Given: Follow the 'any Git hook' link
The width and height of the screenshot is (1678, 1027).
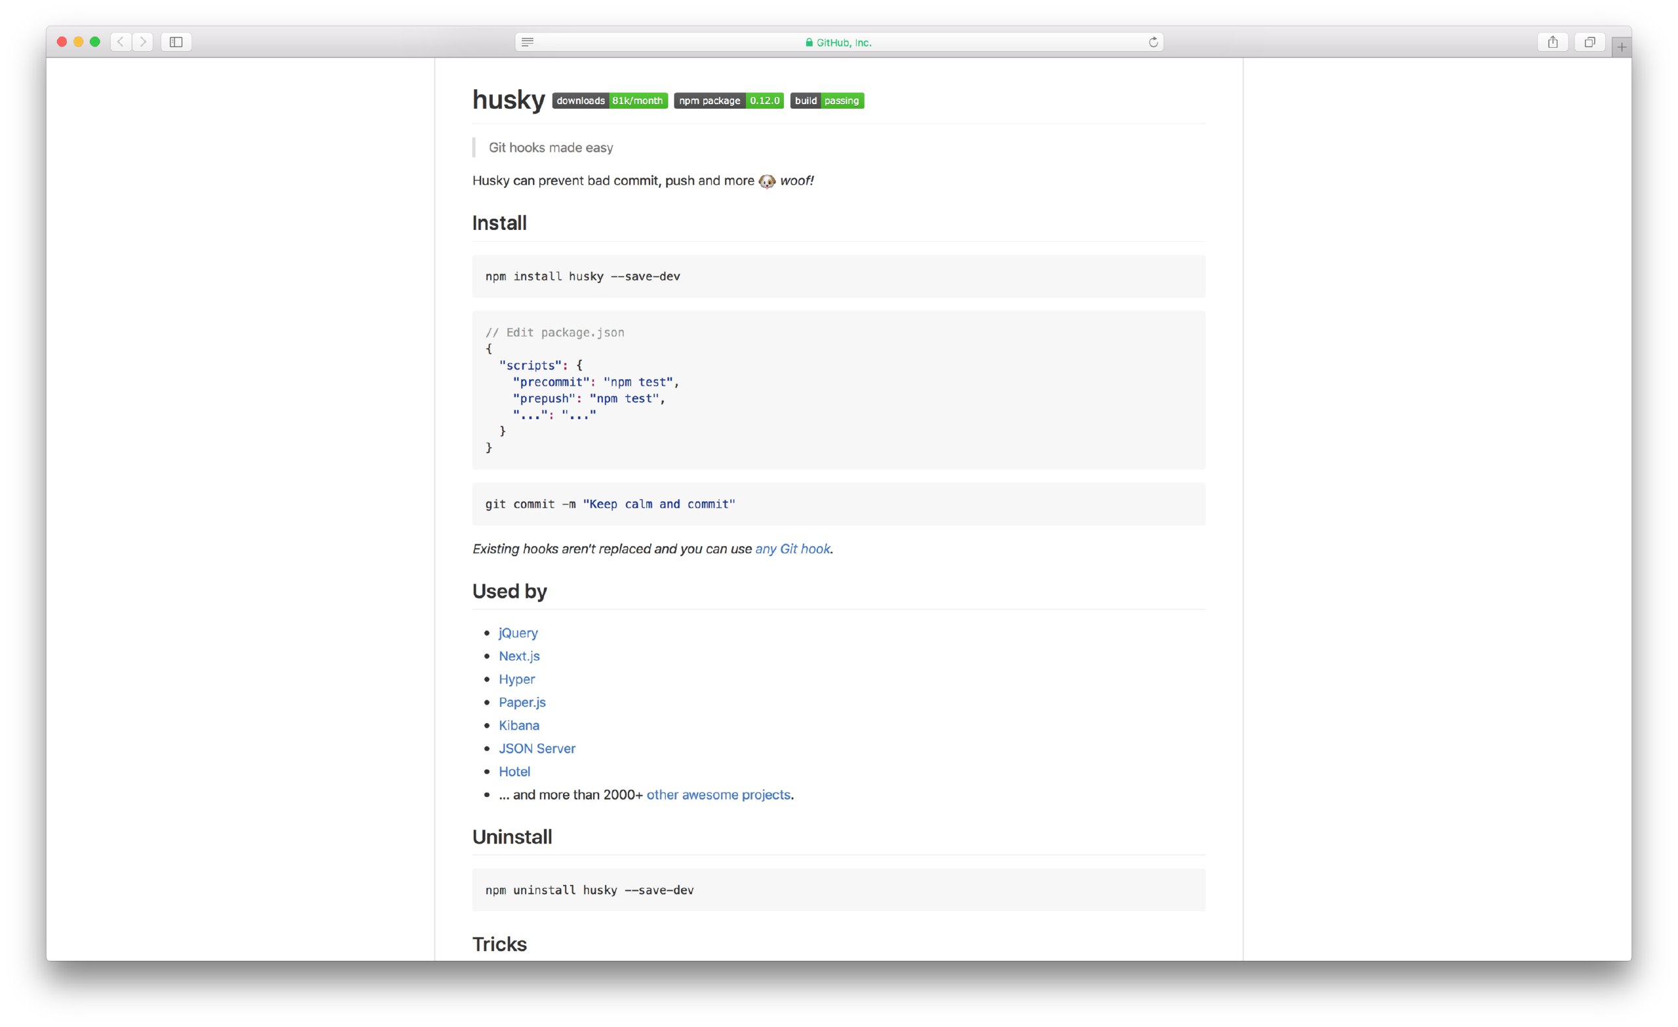Looking at the screenshot, I should pyautogui.click(x=792, y=549).
